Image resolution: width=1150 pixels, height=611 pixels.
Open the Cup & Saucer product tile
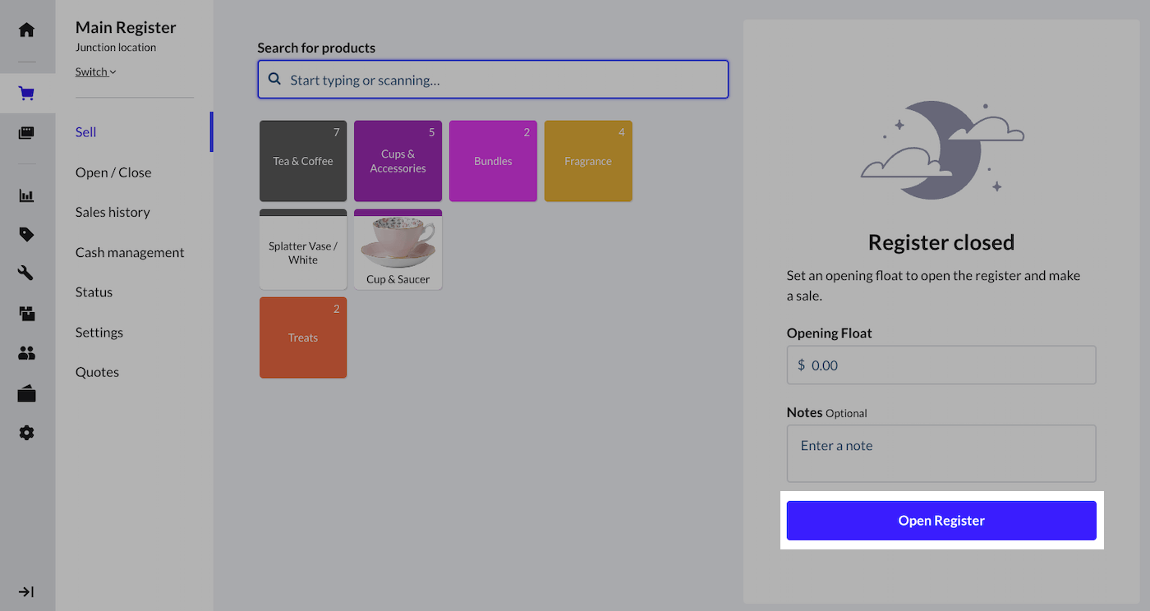[x=398, y=250]
